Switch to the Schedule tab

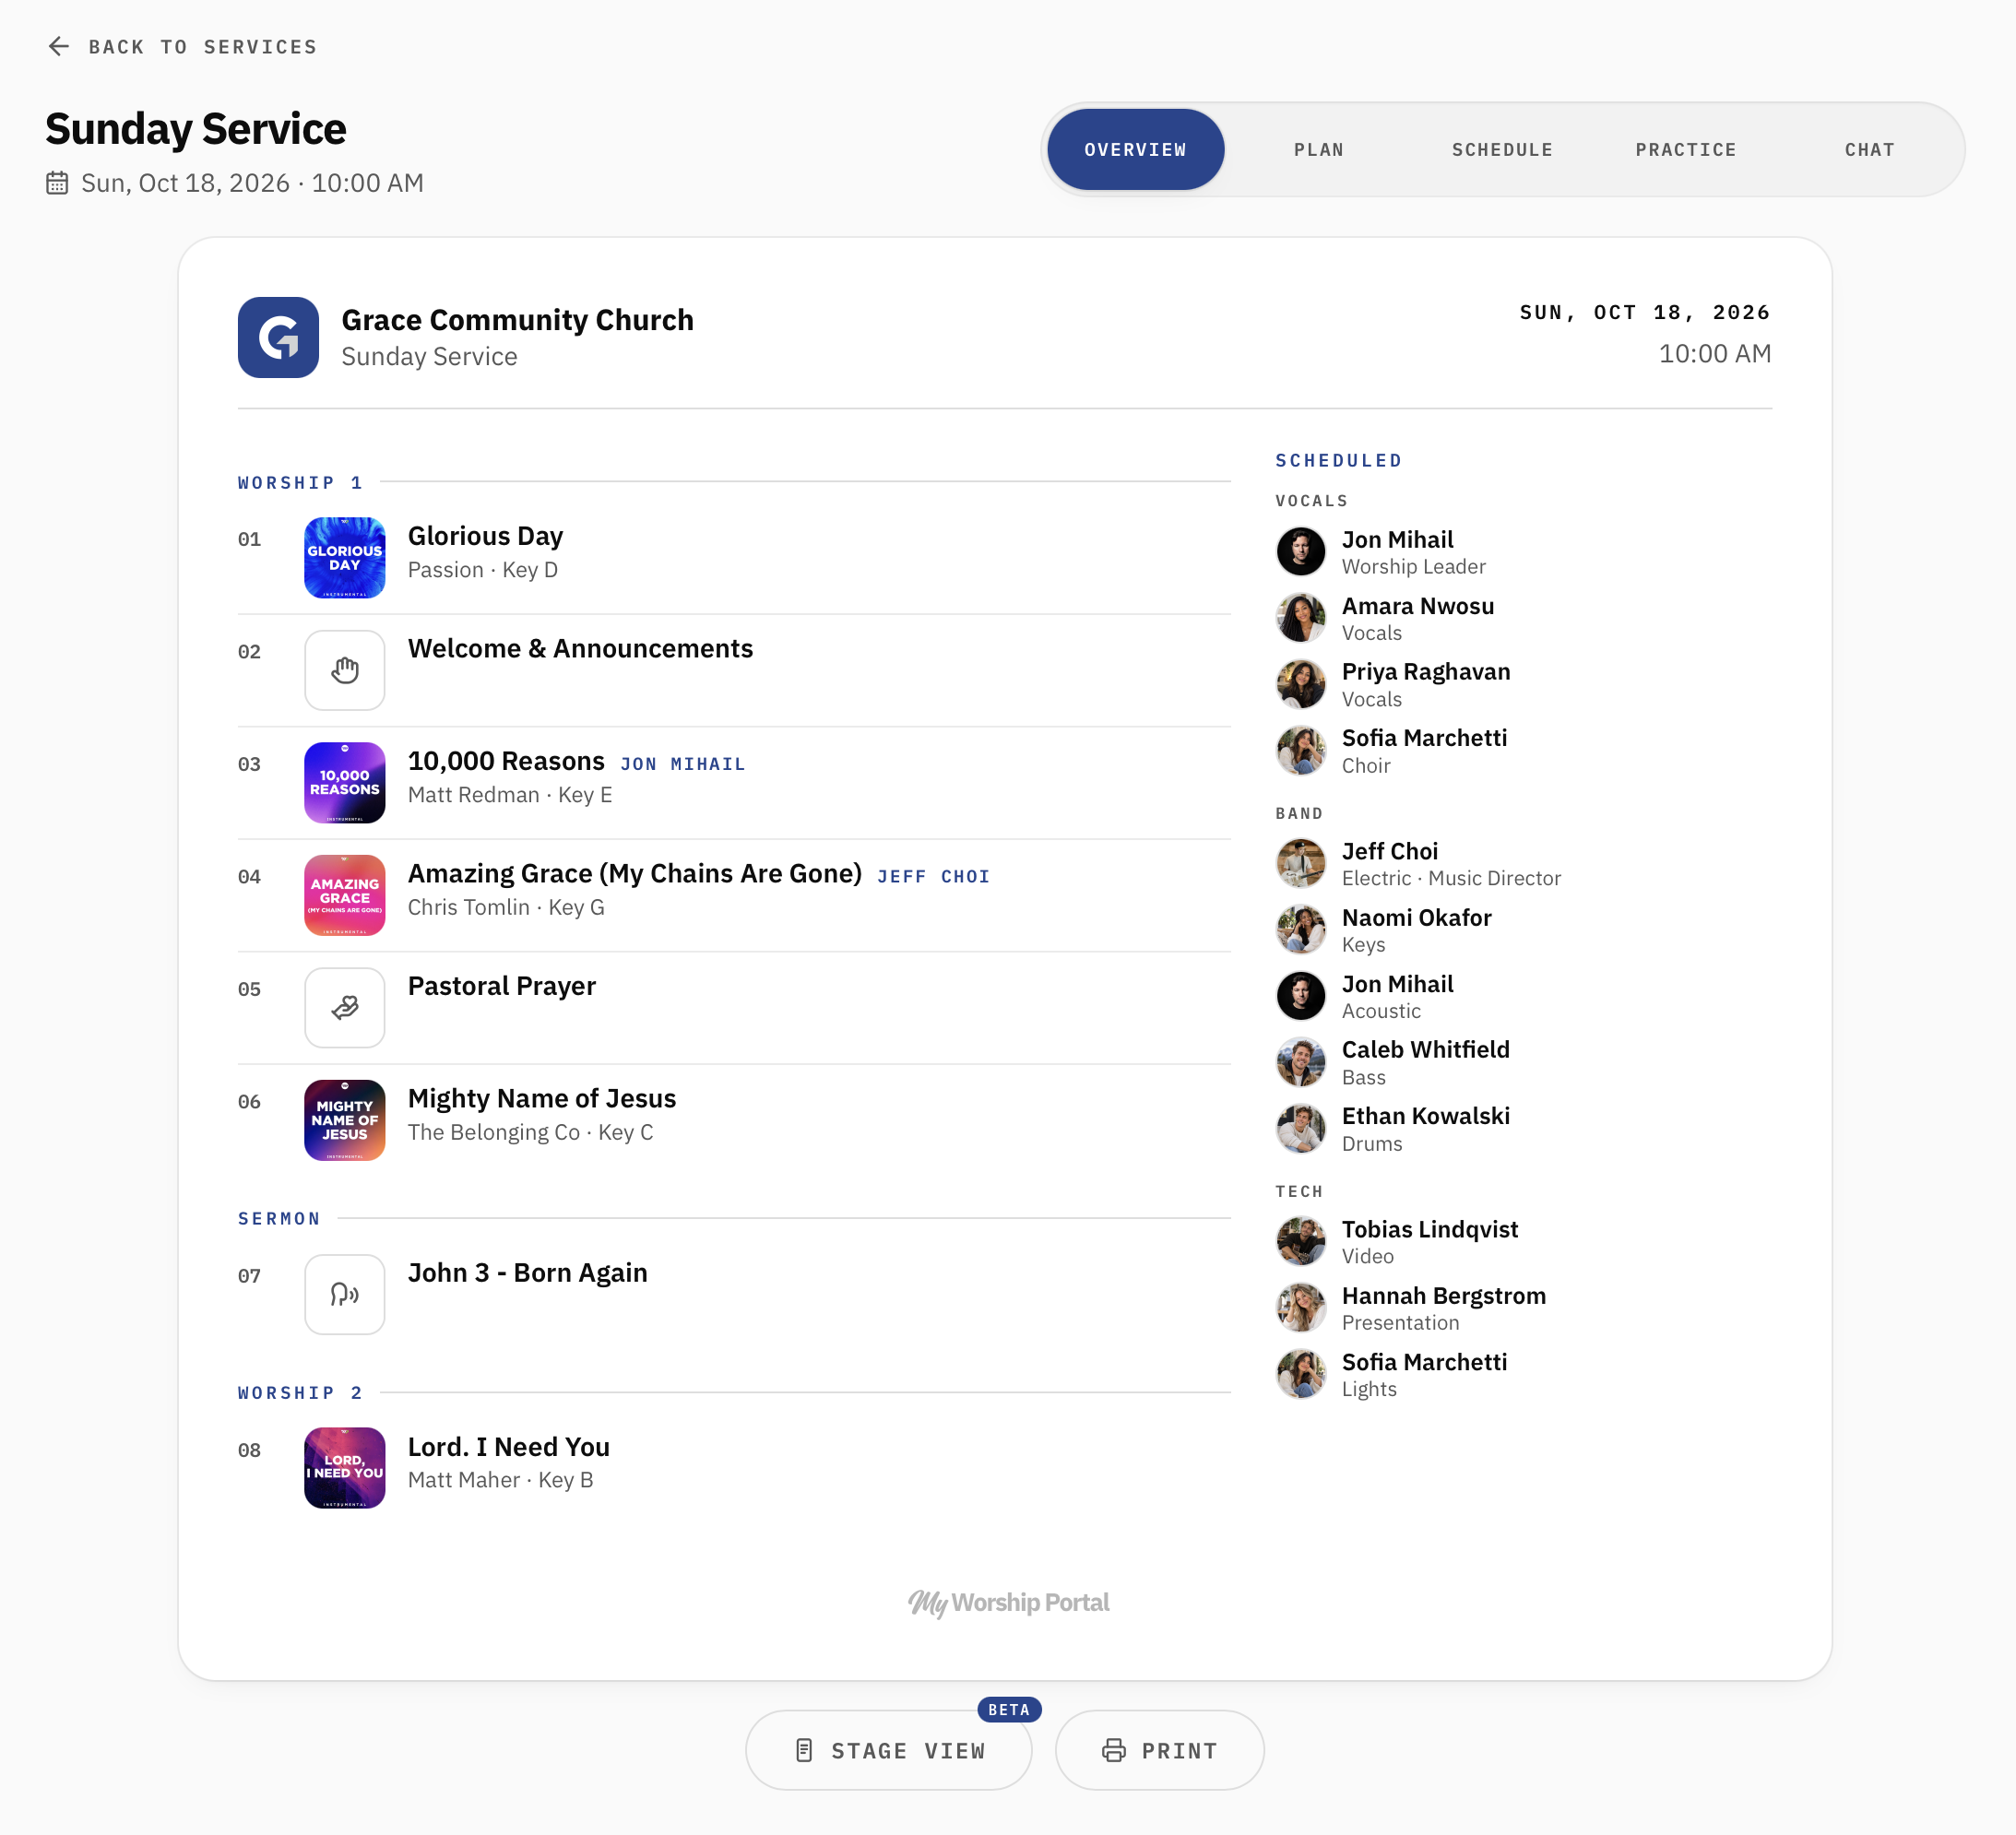(1502, 149)
